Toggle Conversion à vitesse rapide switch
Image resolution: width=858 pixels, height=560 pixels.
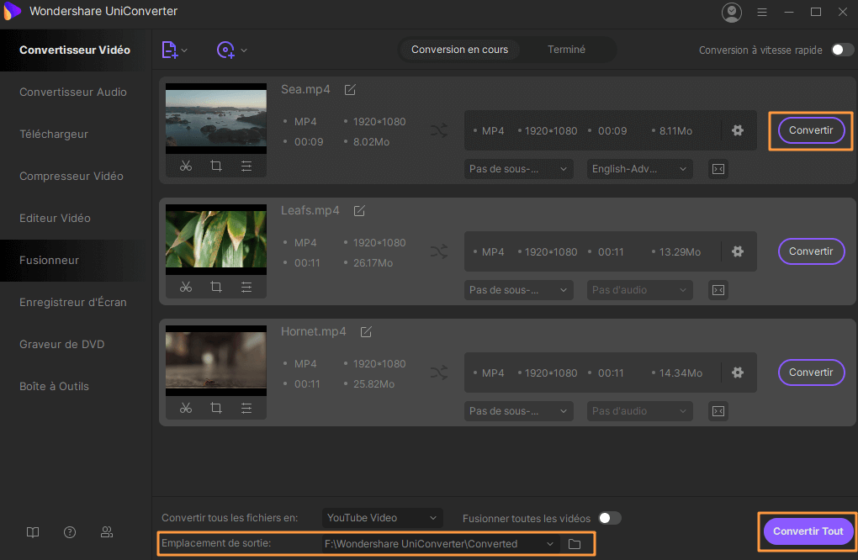point(842,50)
